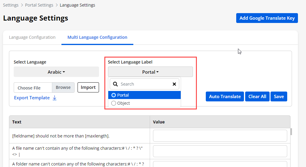The image size is (306, 167).
Task: Switch to the Language Configuration tab
Action: tap(32, 37)
